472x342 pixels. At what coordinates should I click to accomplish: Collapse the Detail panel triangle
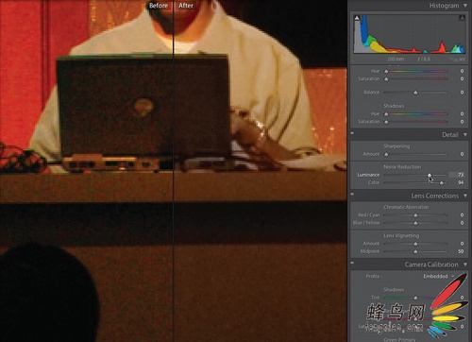click(465, 135)
